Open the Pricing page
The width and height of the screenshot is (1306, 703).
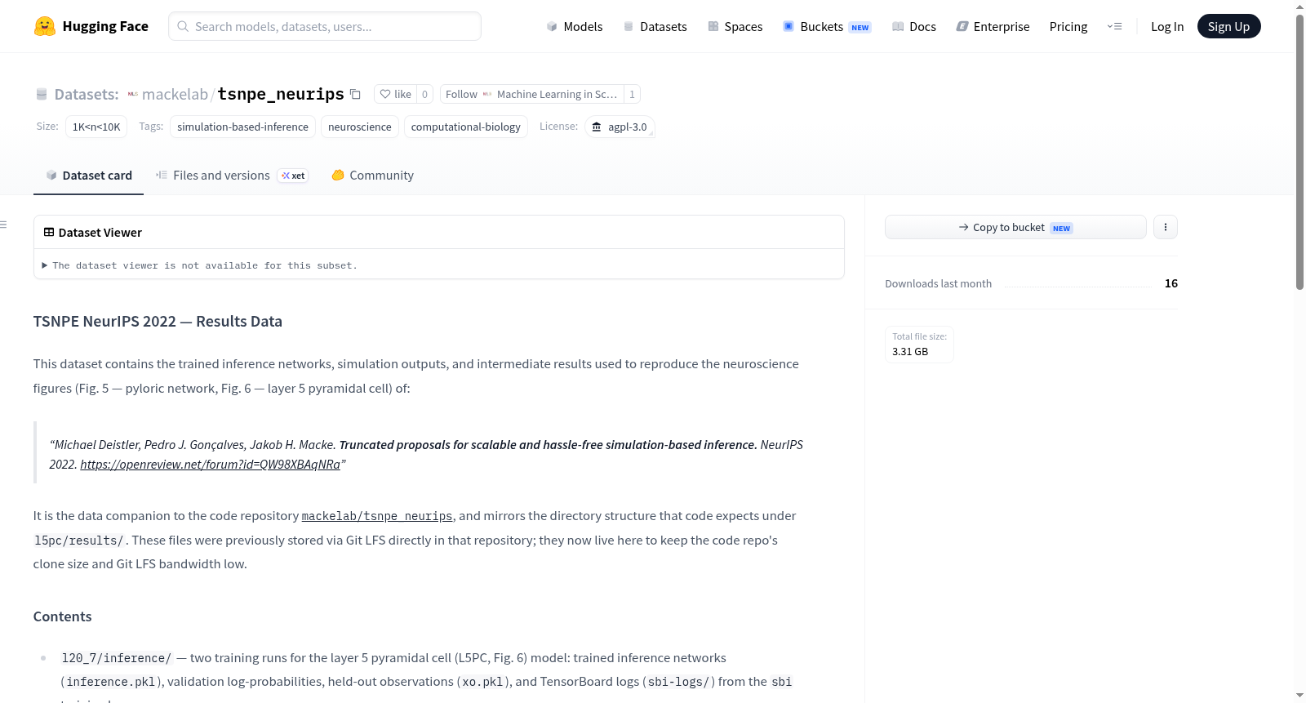(1068, 26)
